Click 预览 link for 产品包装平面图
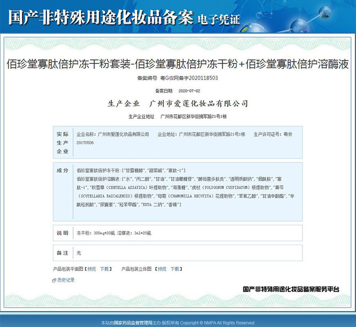This screenshot has width=356, height=327. coord(92,269)
